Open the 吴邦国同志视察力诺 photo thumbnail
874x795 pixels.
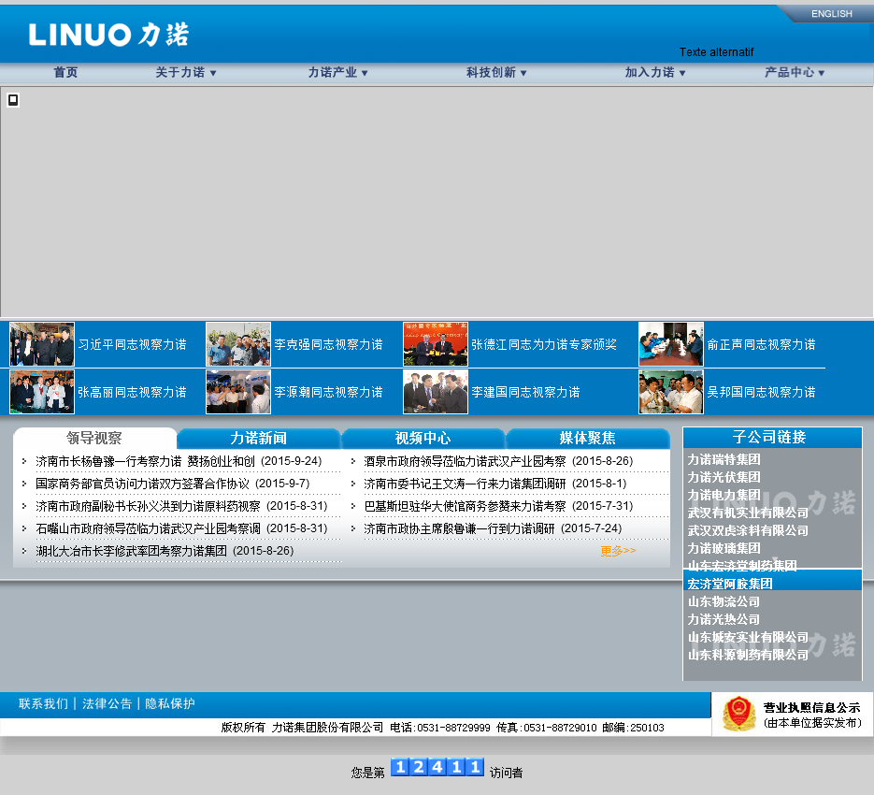[670, 392]
